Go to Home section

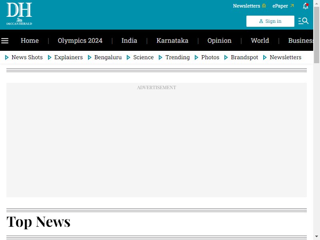tap(30, 41)
